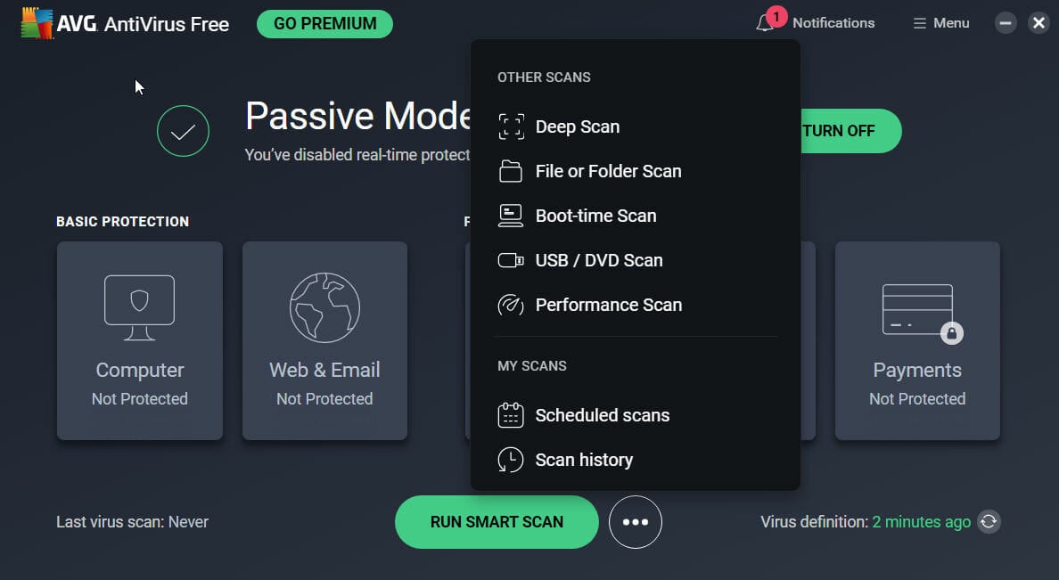Click the GO PREMIUM button
The width and height of the screenshot is (1059, 580).
(x=324, y=24)
